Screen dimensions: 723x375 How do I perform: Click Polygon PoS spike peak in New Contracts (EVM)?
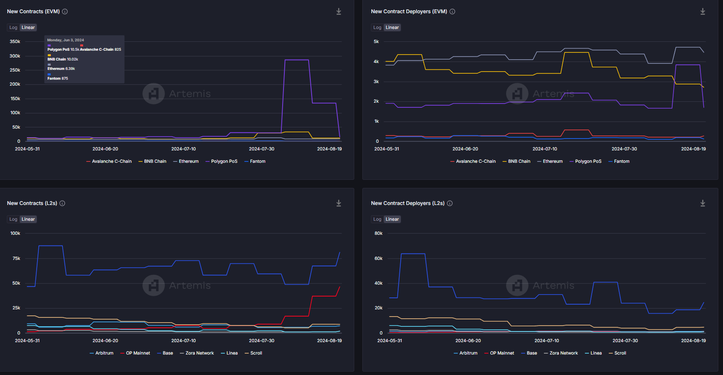(x=297, y=60)
